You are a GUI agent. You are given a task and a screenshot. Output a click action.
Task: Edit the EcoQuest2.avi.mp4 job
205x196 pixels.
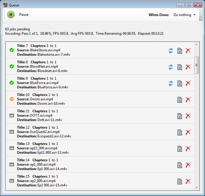[180, 132]
